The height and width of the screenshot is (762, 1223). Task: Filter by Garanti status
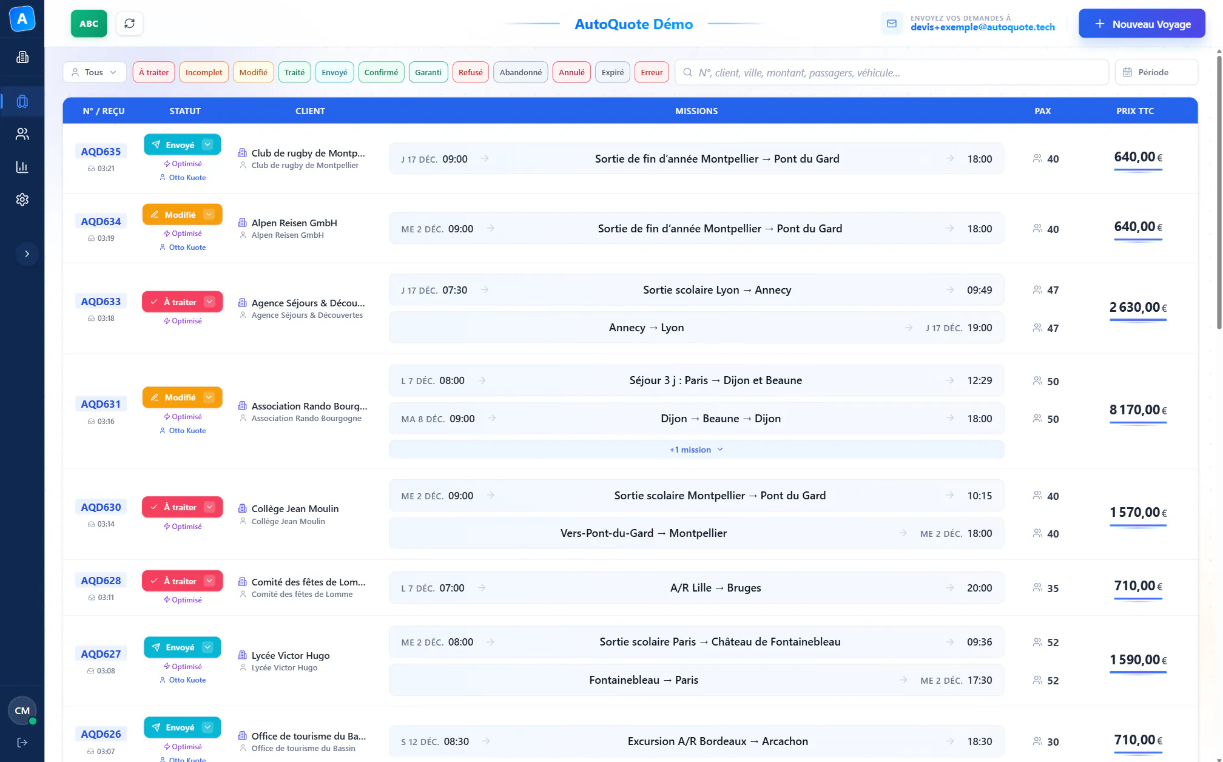(428, 72)
